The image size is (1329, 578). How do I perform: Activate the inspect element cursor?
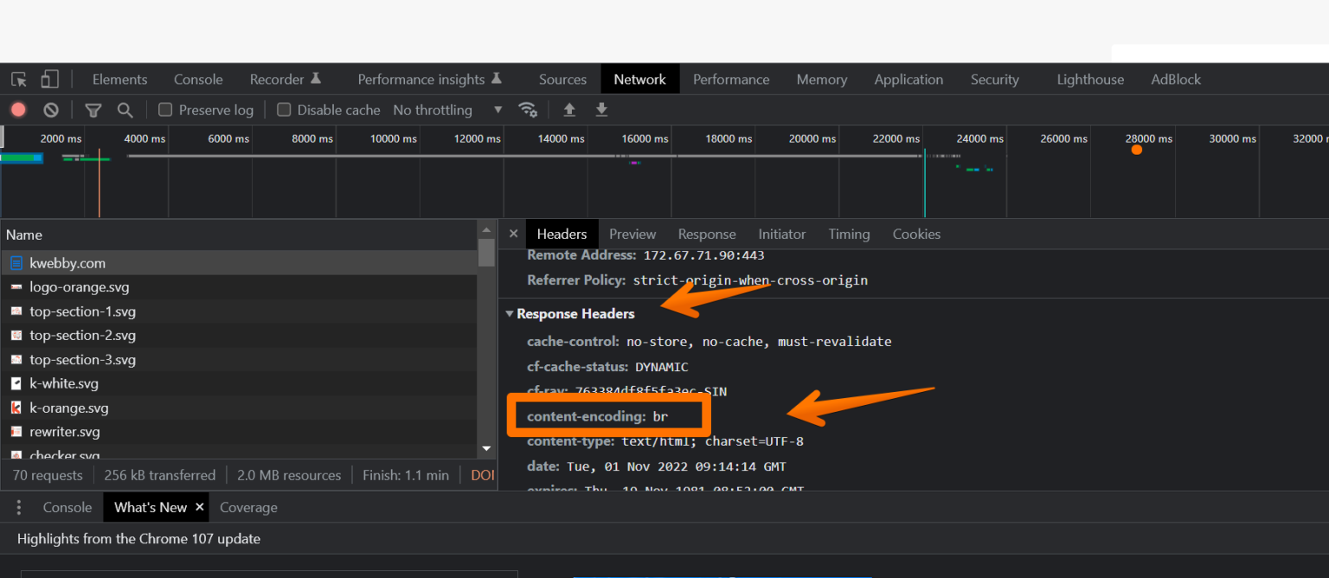18,79
